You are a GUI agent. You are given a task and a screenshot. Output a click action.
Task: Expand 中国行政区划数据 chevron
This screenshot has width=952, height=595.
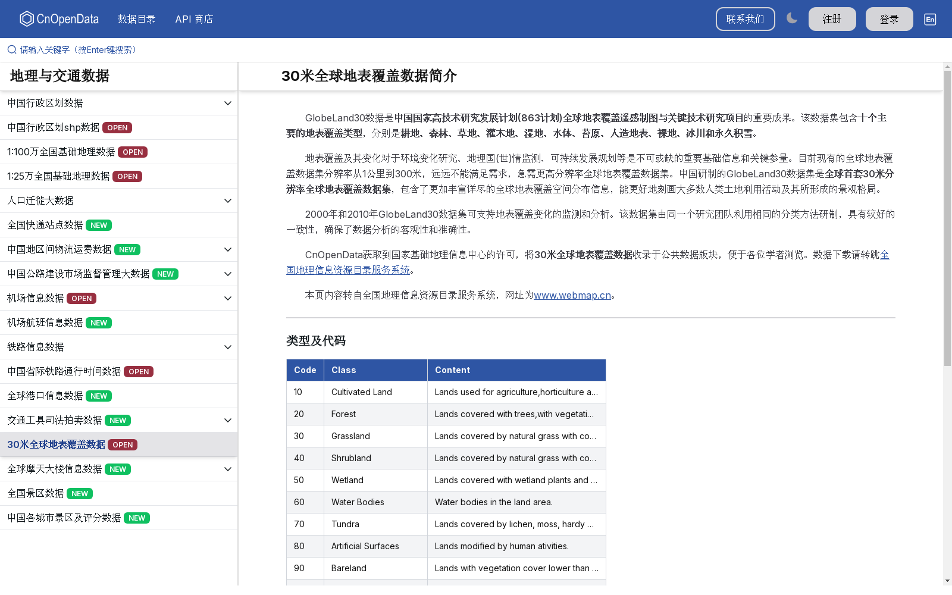pyautogui.click(x=228, y=104)
